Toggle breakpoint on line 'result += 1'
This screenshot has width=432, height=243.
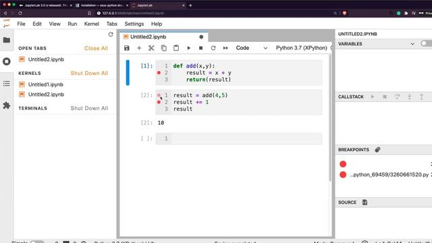click(x=159, y=102)
